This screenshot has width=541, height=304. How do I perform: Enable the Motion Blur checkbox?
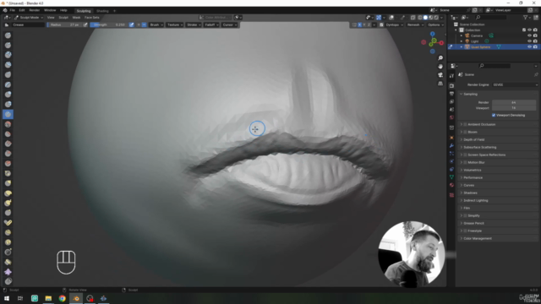465,162
